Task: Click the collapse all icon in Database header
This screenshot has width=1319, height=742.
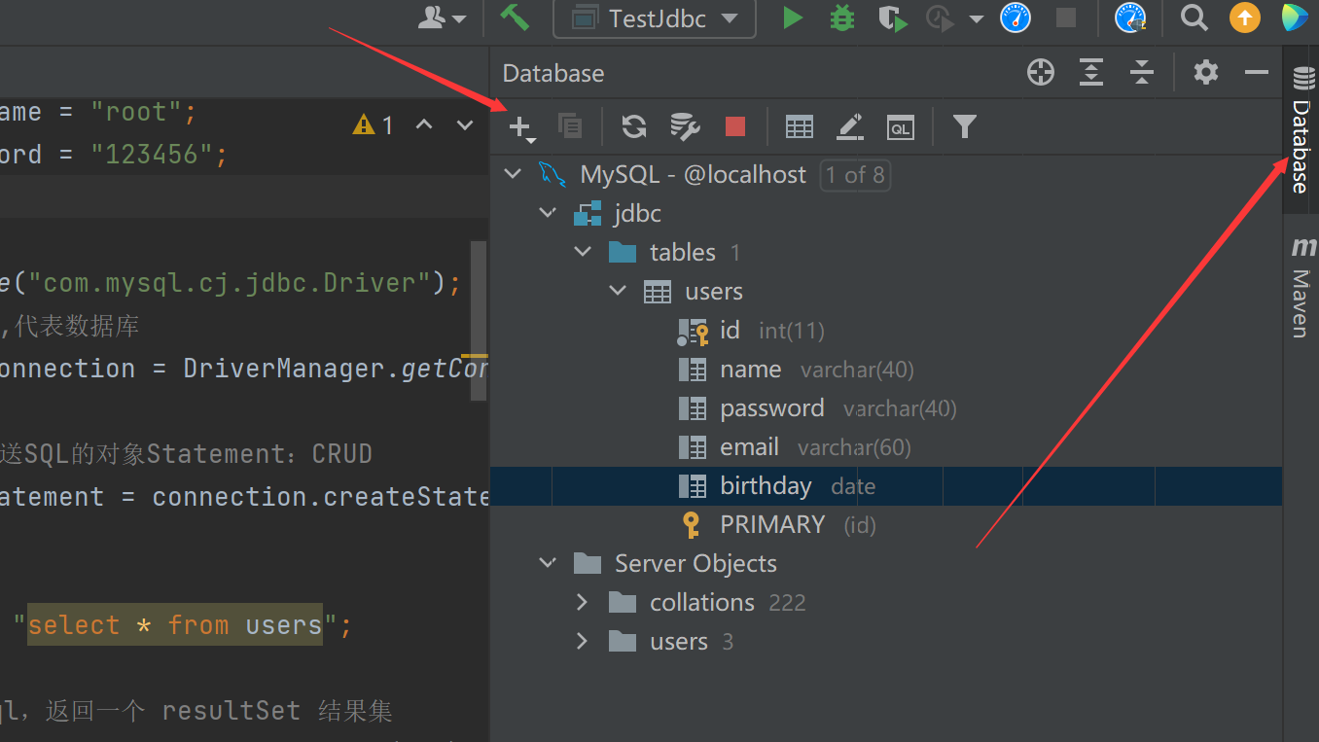Action: click(x=1142, y=72)
